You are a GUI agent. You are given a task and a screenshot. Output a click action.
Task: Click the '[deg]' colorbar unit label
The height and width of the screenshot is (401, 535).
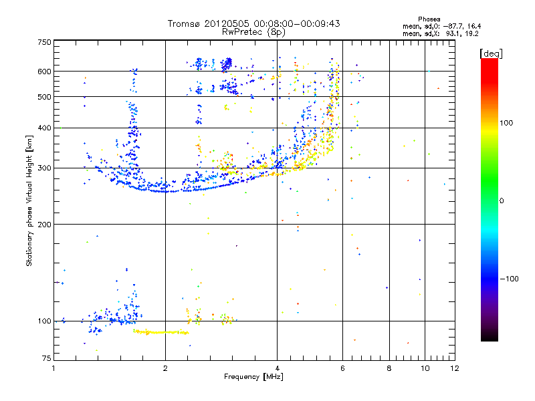pos(491,53)
